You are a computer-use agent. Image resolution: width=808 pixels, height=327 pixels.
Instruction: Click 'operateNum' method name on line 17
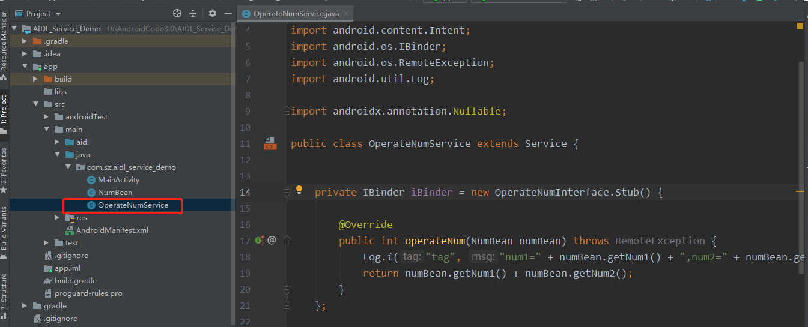(435, 241)
